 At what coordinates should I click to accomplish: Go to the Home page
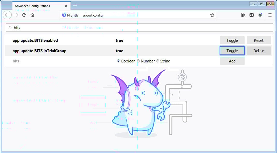pos(32,15)
